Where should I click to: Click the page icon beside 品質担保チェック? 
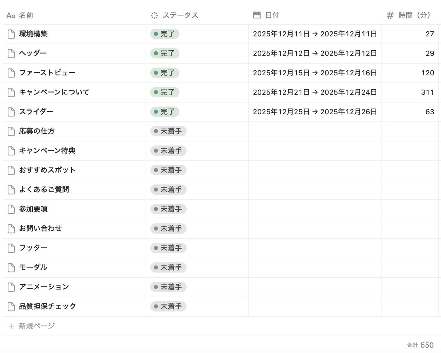click(11, 306)
